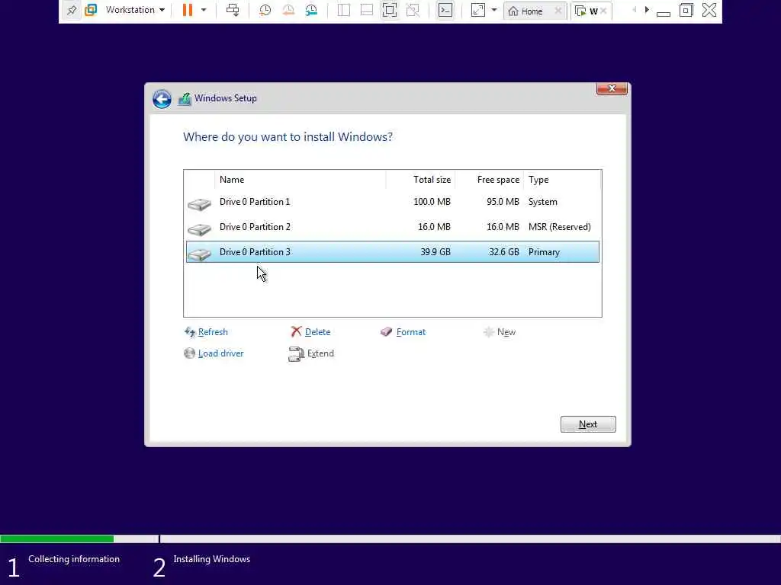Open the snapshot manager
This screenshot has width=781, height=585.
311,10
